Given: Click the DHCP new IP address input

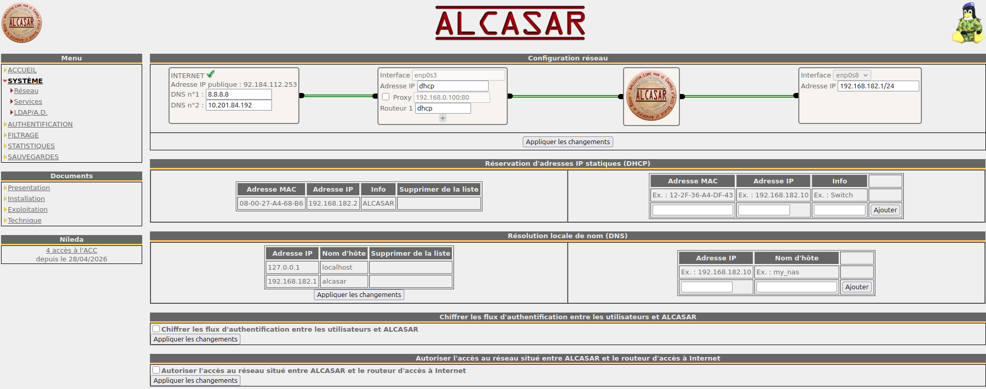Looking at the screenshot, I should coord(764,210).
